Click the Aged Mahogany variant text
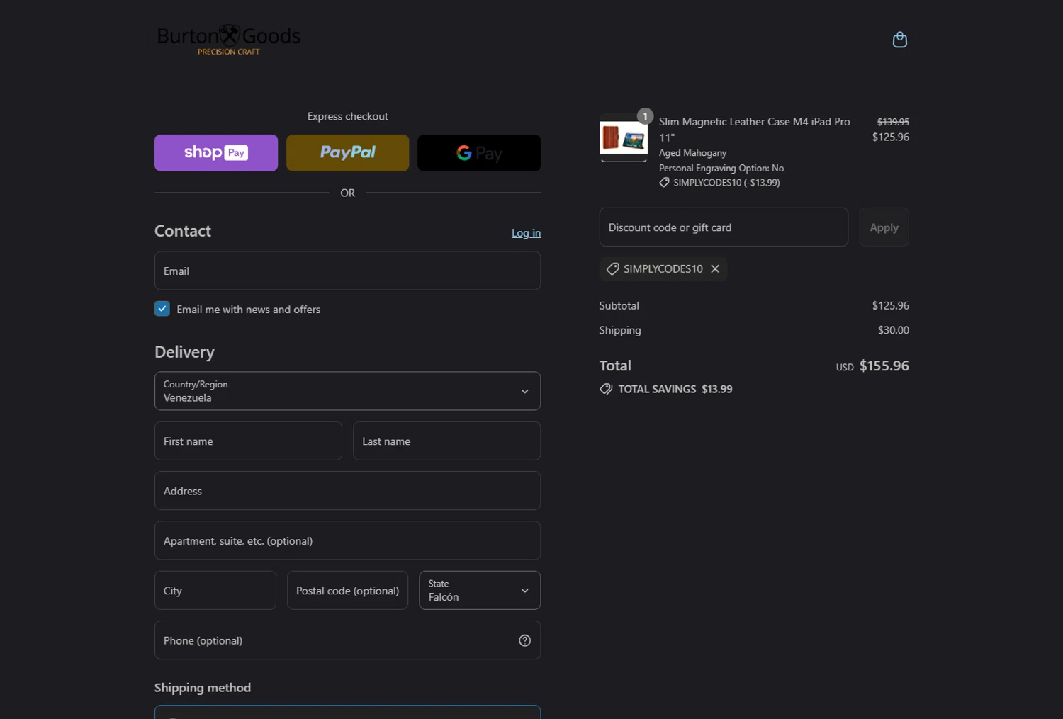 point(692,153)
